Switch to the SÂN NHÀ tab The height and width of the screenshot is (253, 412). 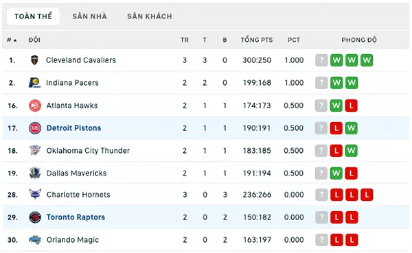click(x=89, y=16)
